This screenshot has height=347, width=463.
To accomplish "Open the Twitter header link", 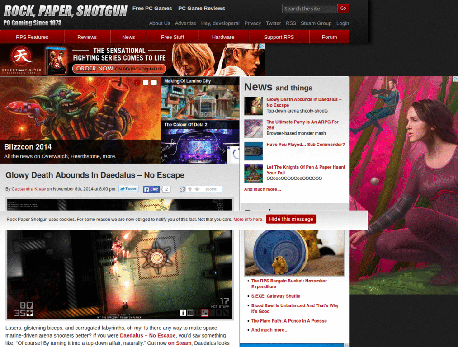I will (274, 23).
